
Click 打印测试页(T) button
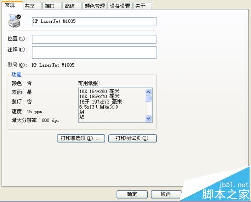tap(133, 138)
